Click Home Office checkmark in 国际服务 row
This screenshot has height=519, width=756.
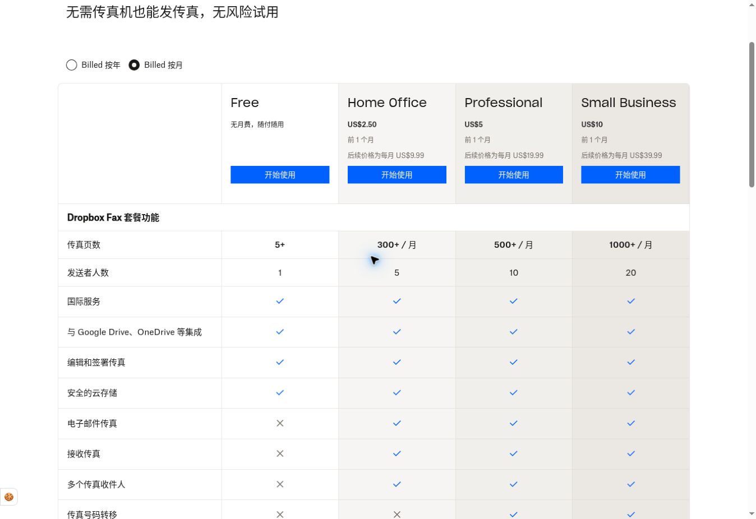coord(397,301)
